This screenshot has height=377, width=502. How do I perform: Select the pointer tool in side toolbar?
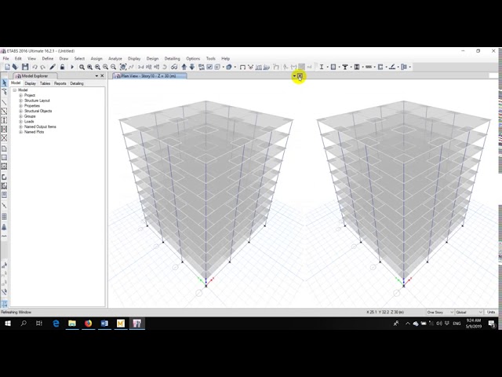point(4,83)
